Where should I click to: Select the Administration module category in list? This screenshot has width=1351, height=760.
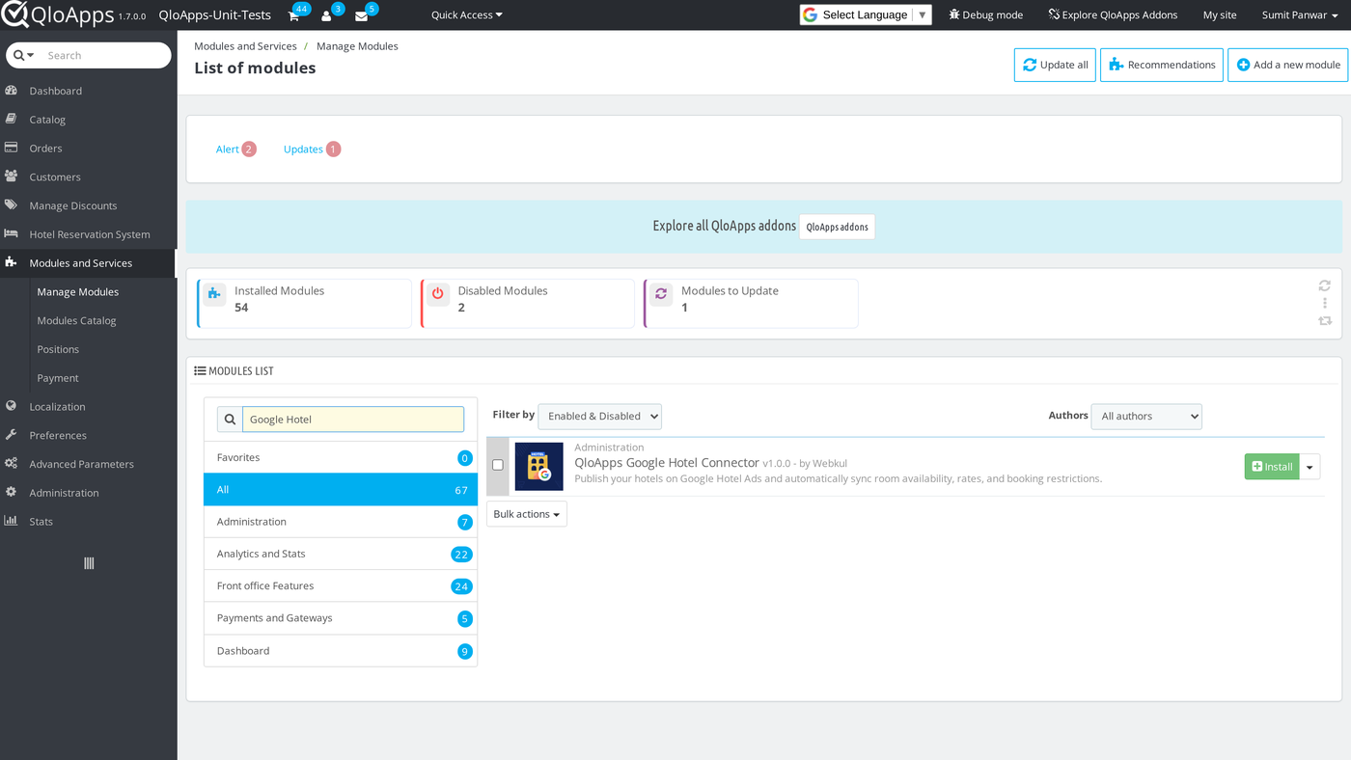point(341,522)
